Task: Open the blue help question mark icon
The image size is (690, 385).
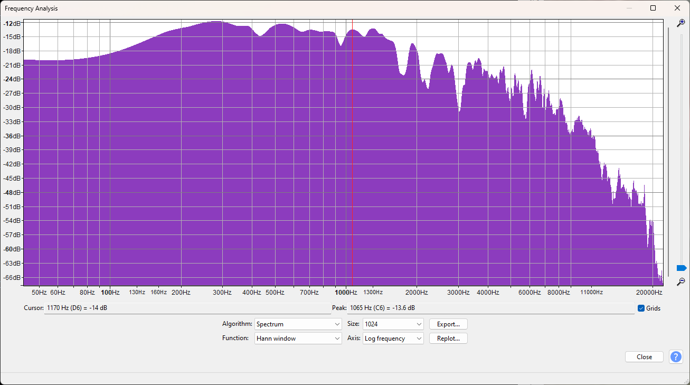Action: pyautogui.click(x=676, y=357)
